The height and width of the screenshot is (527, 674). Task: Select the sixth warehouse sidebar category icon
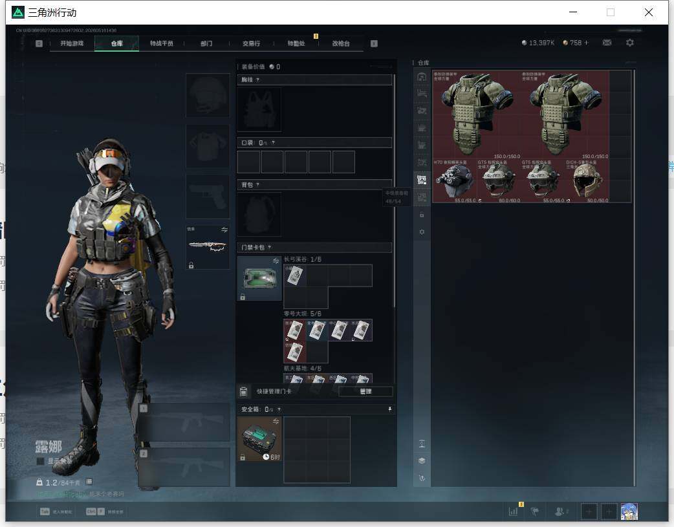(422, 162)
